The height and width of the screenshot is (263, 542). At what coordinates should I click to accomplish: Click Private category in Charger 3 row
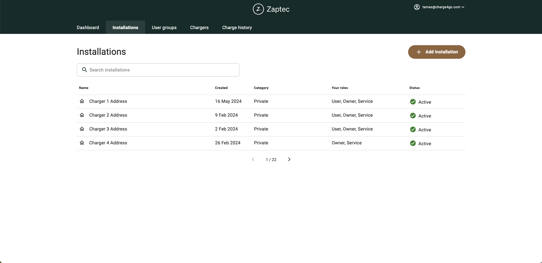(261, 129)
